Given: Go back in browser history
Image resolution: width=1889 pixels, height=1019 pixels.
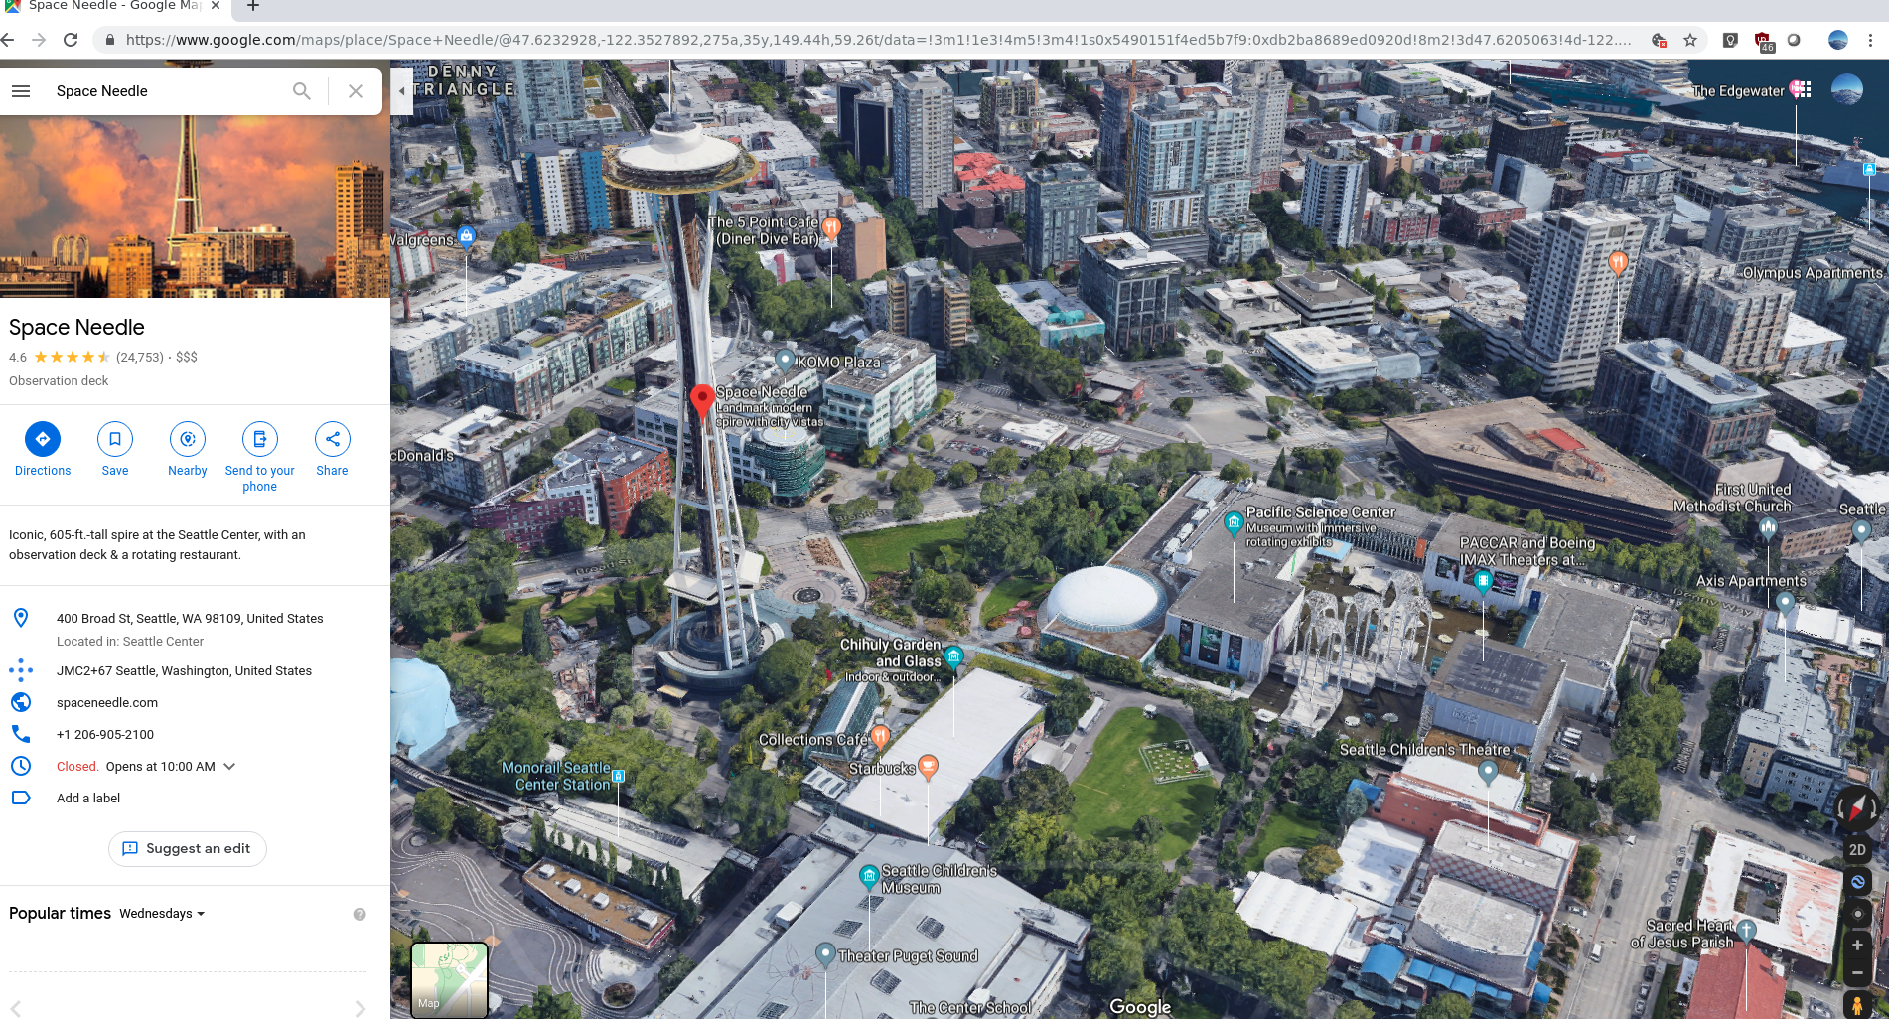Looking at the screenshot, I should 8,40.
